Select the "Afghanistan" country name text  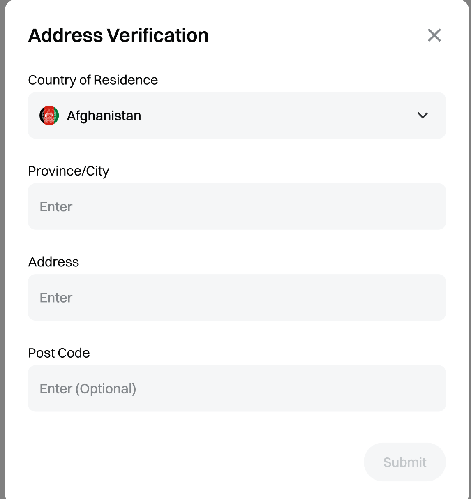pyautogui.click(x=104, y=116)
